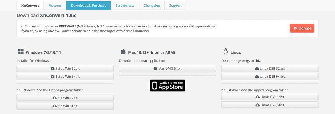Click cloud download icon for Mac DMG
The image size is (335, 114).
(x=155, y=69)
